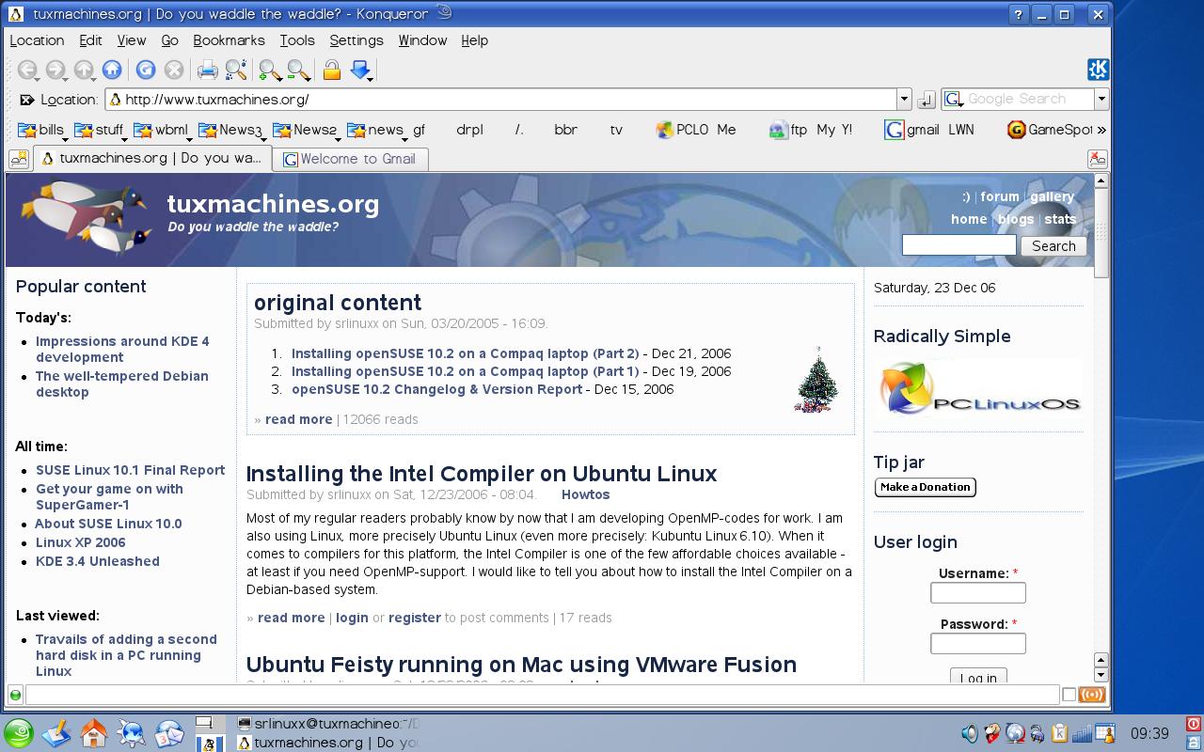This screenshot has width=1204, height=752.
Task: Open the GameSpot bookmark
Action: click(1050, 130)
